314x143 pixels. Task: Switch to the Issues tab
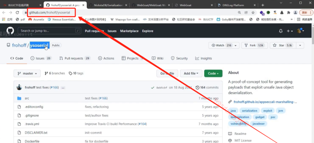click(41, 58)
